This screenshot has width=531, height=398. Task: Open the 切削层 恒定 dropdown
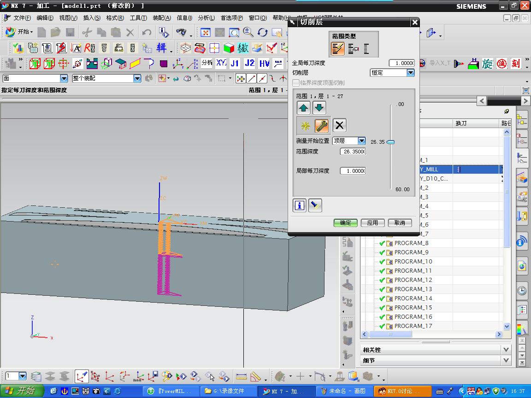click(x=410, y=73)
